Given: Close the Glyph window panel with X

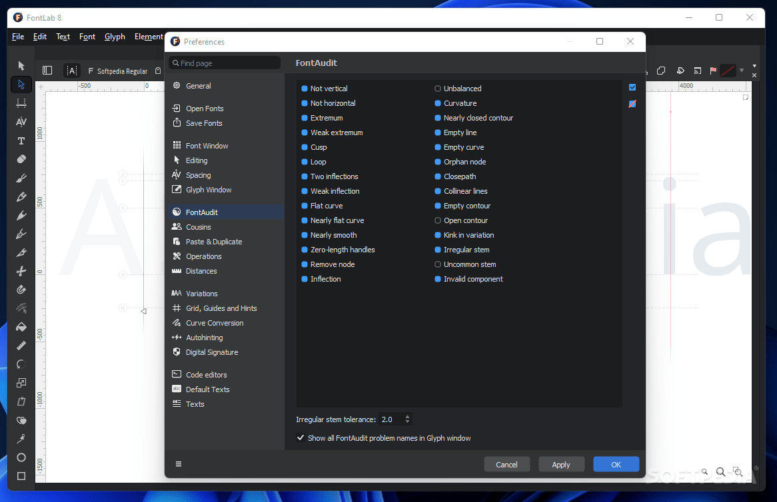Looking at the screenshot, I should click(x=754, y=75).
